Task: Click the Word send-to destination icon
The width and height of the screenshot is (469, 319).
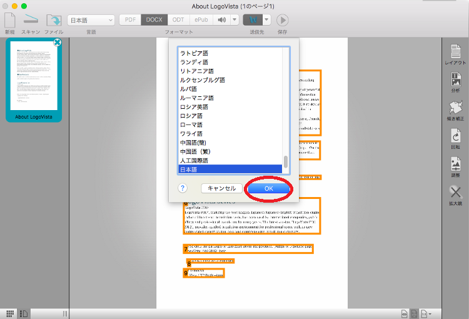Action: coord(253,20)
